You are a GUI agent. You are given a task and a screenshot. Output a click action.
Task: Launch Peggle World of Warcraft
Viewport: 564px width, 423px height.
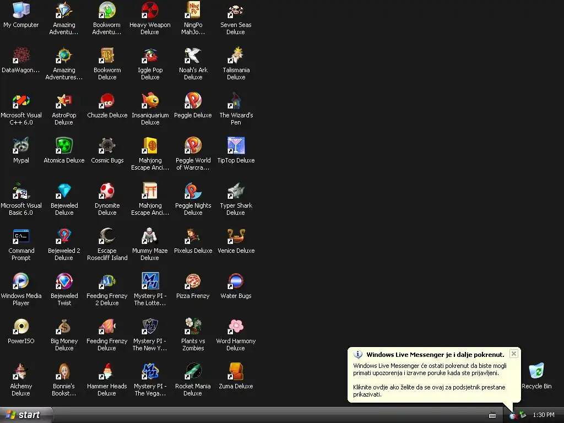pos(193,145)
